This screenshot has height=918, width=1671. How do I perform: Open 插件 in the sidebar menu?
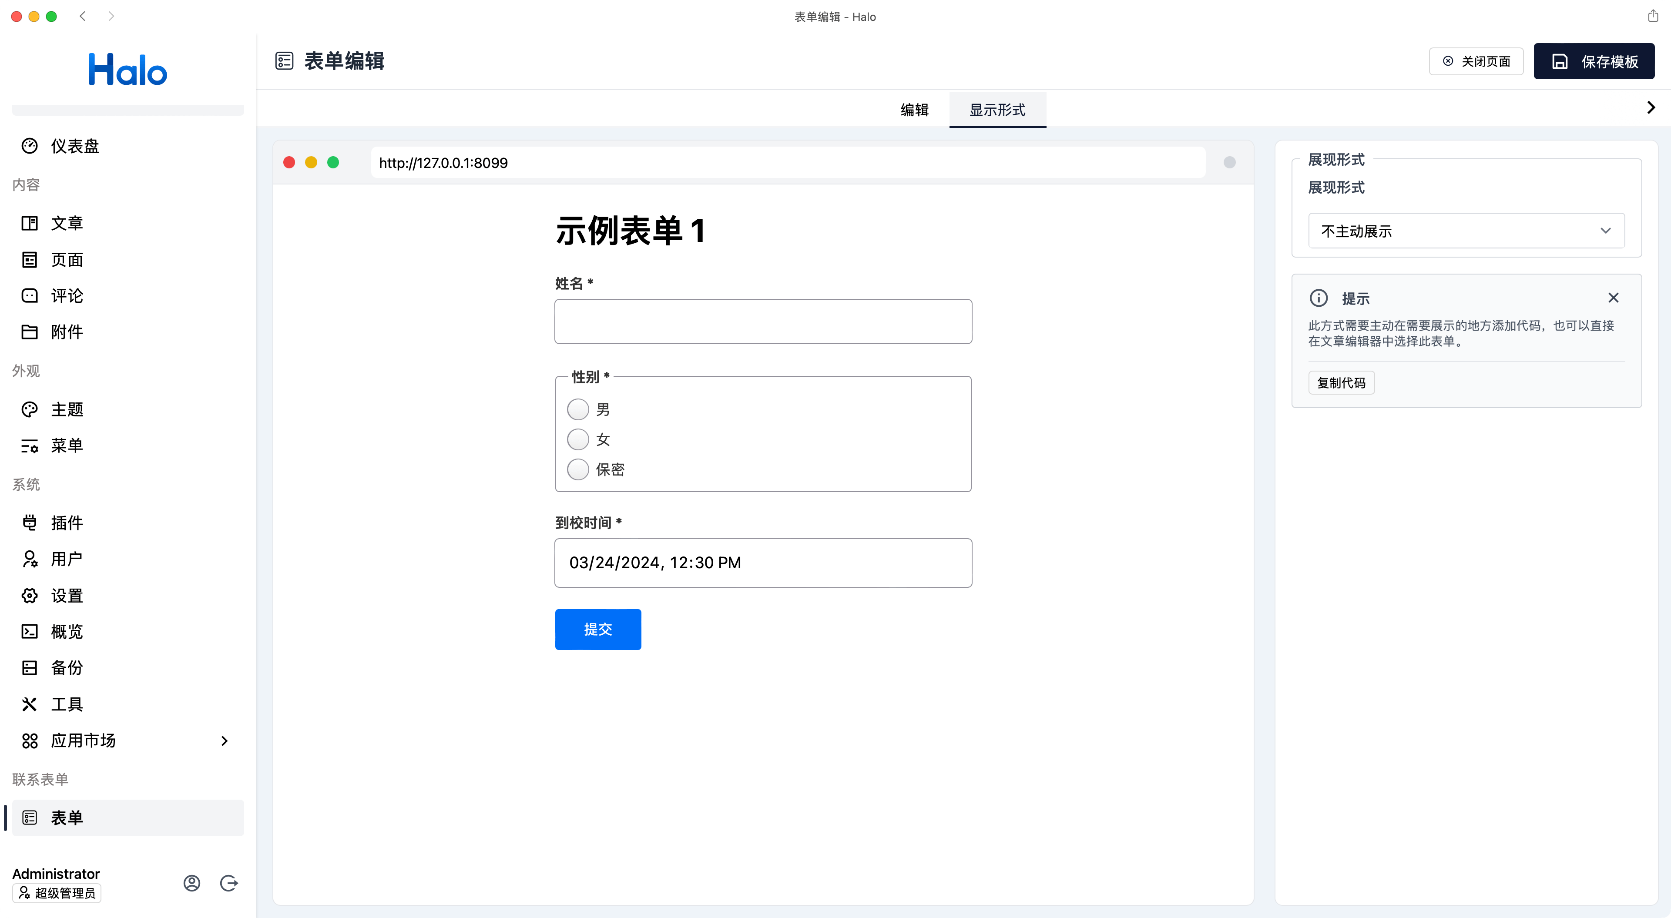pyautogui.click(x=128, y=523)
